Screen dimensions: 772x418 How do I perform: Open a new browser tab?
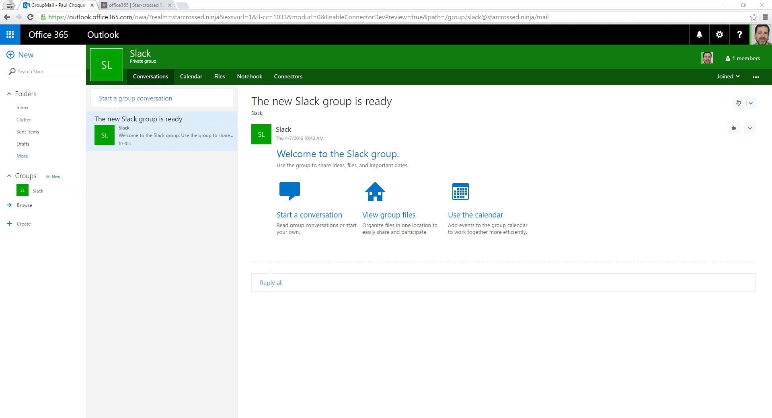pos(182,5)
